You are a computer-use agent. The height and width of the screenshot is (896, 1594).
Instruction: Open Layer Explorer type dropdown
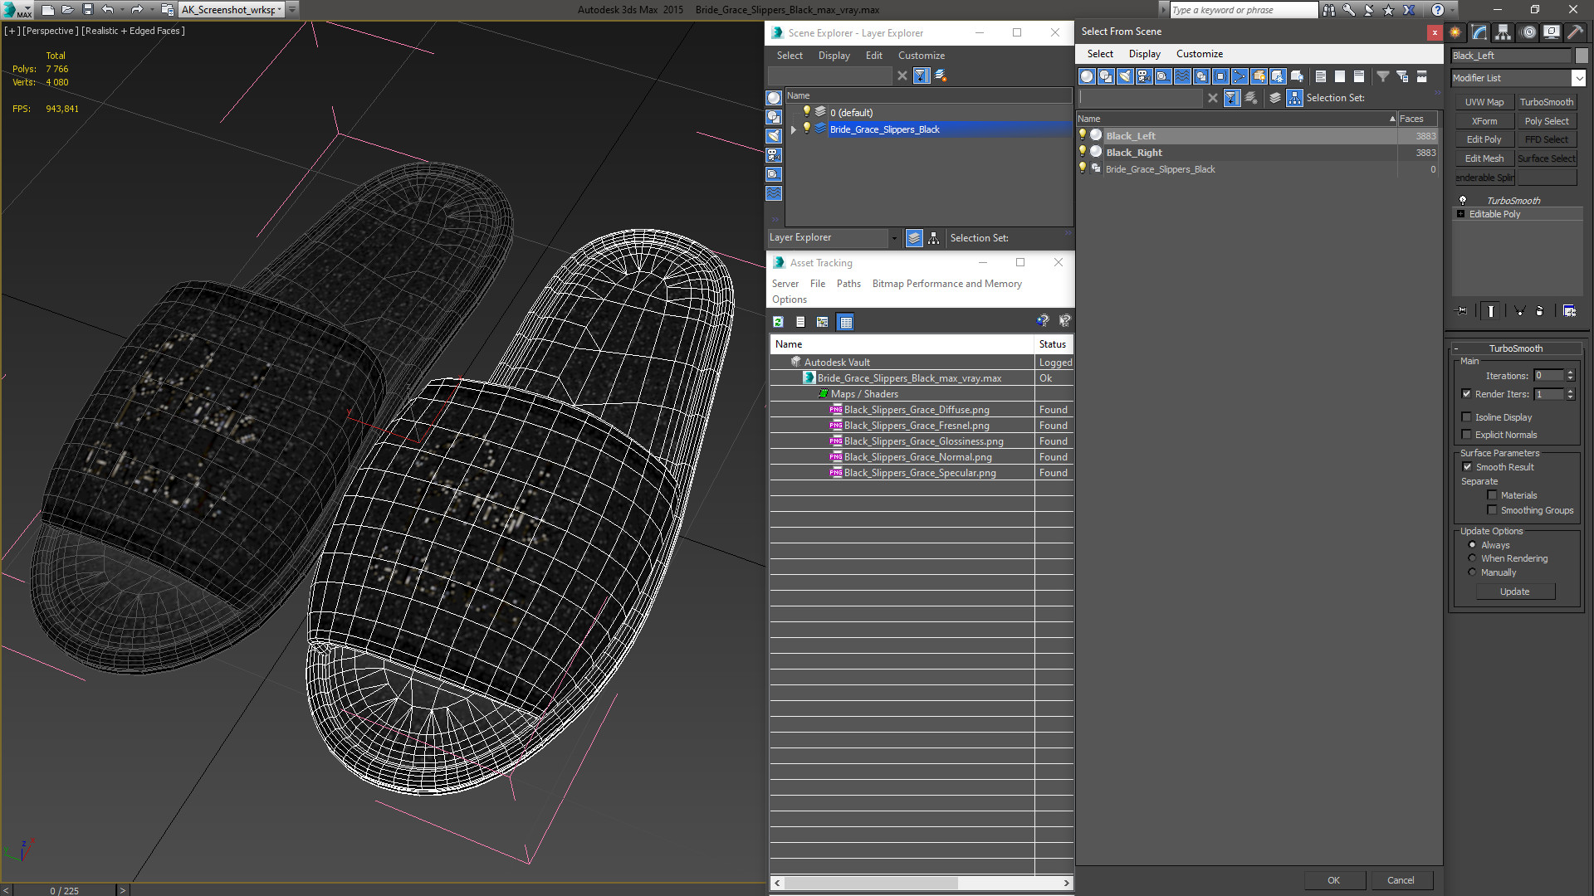tap(894, 238)
